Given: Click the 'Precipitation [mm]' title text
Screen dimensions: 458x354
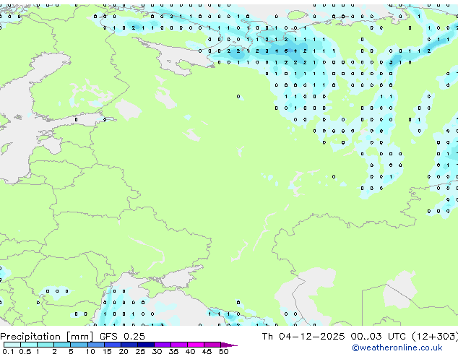Looking at the screenshot, I should click(x=47, y=337).
